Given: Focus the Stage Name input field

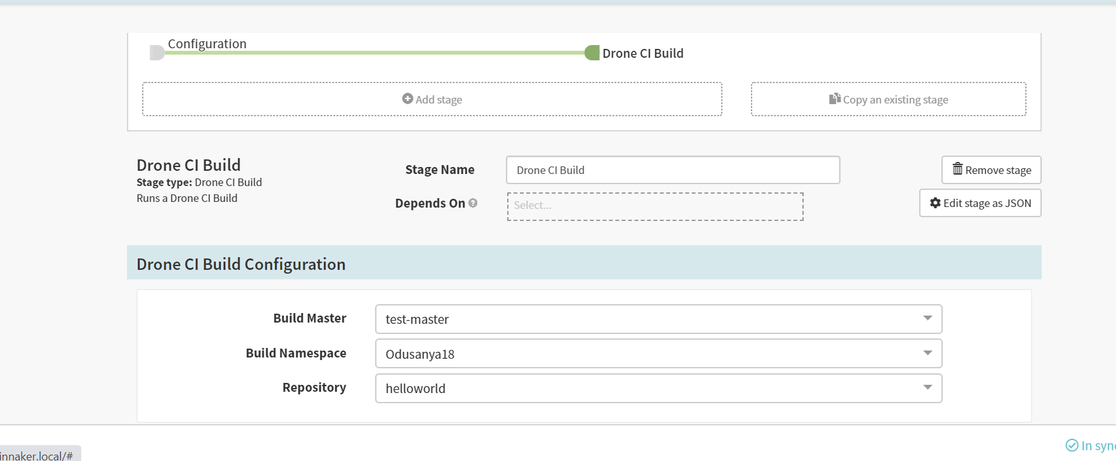Looking at the screenshot, I should click(x=673, y=170).
